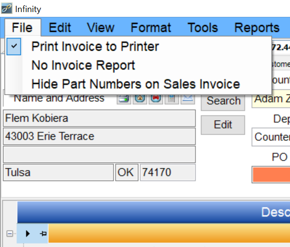Open the Reports menu
The width and height of the screenshot is (290, 247).
point(257,28)
